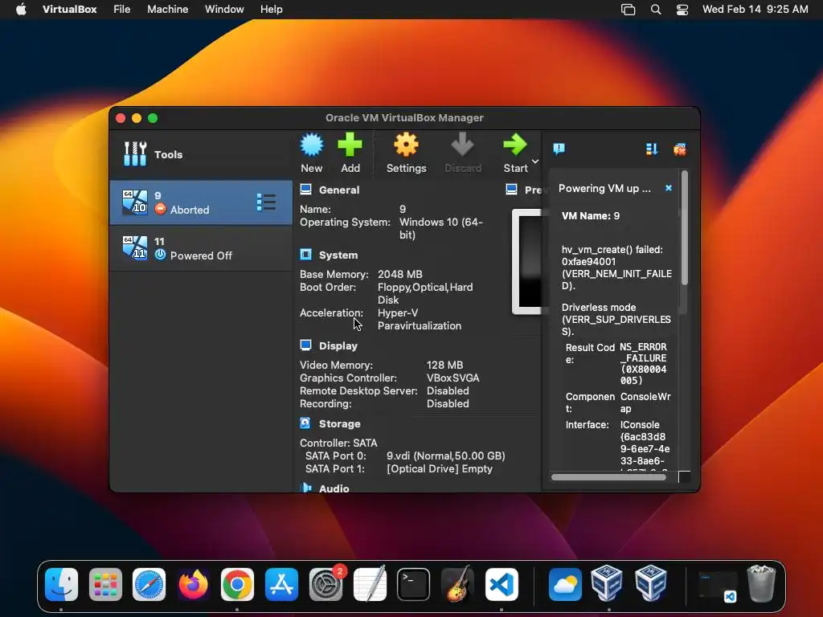Open Google Chrome from the dock

pos(237,585)
